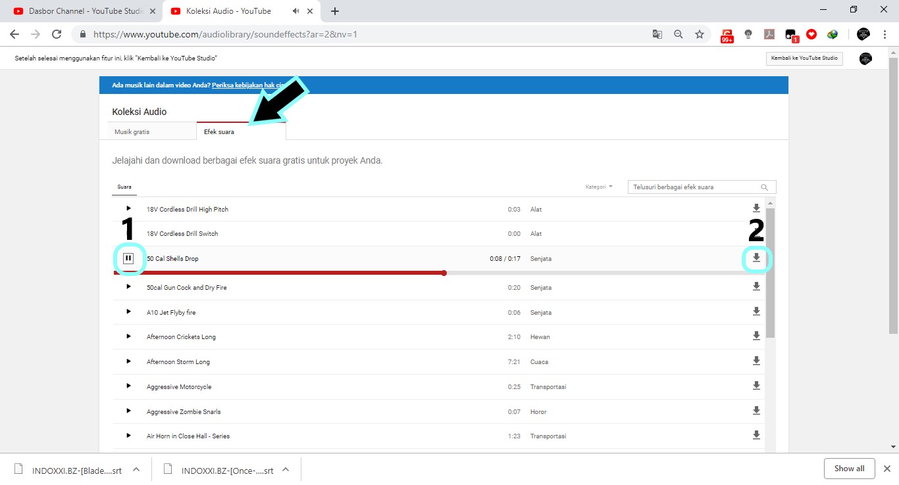Screen dimensions: 899x485
Task: Seek within the 50 Cal Shells Drop progress bar
Action: (x=439, y=273)
